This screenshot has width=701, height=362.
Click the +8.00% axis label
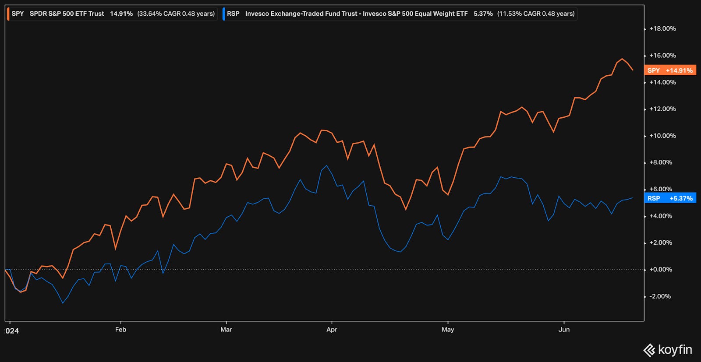click(661, 162)
